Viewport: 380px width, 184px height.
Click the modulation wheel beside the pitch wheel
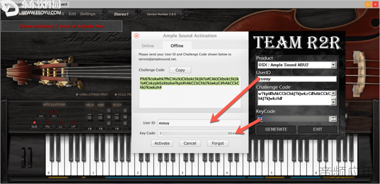click(x=29, y=158)
